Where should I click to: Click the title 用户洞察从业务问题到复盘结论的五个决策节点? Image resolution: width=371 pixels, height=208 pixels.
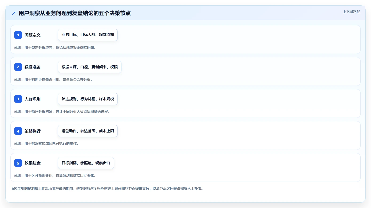click(75, 13)
